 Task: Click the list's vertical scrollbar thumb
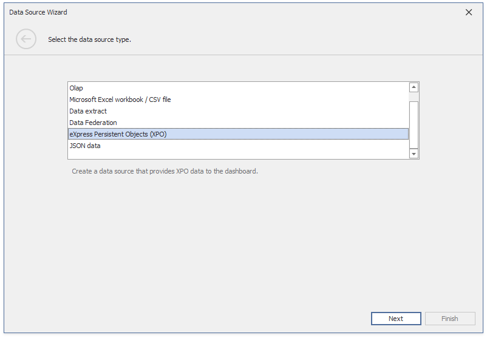[414, 124]
